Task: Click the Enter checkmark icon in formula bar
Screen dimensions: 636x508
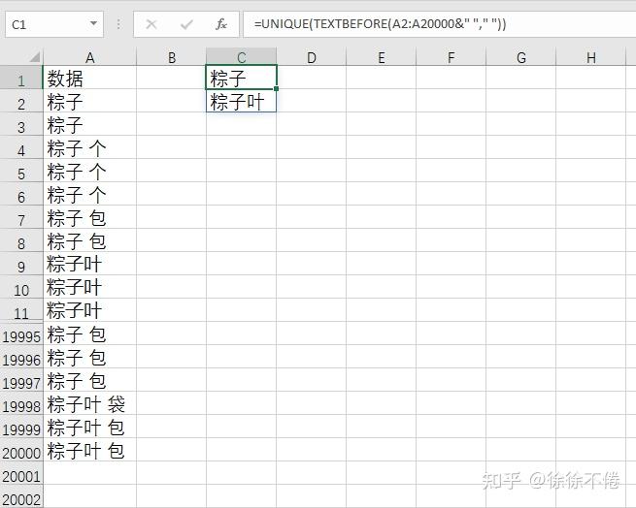Action: 186,24
